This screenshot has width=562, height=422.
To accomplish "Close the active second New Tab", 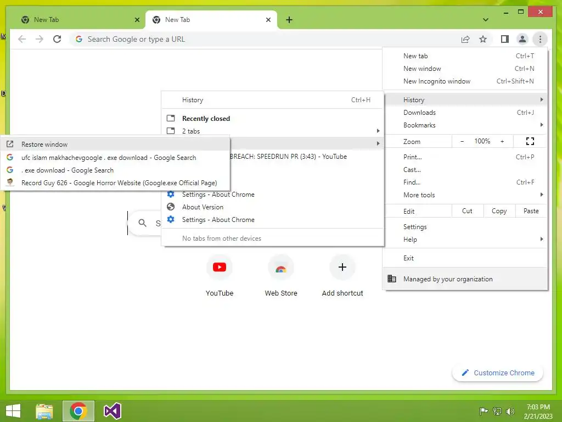I will click(x=268, y=20).
